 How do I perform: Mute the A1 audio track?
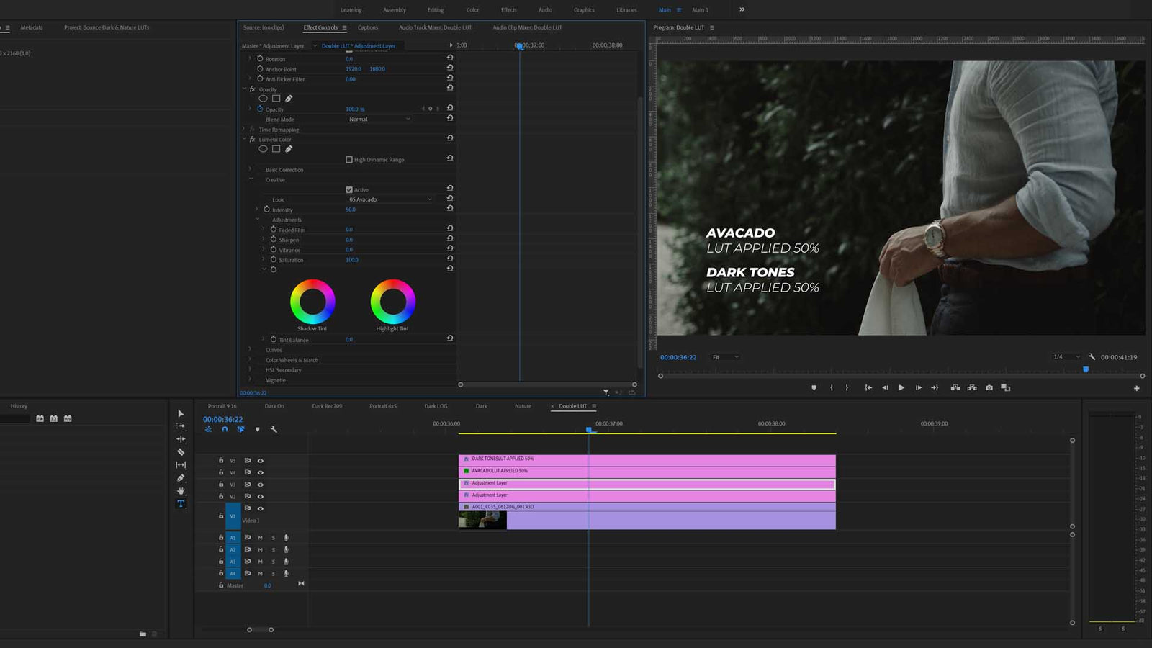coord(260,538)
